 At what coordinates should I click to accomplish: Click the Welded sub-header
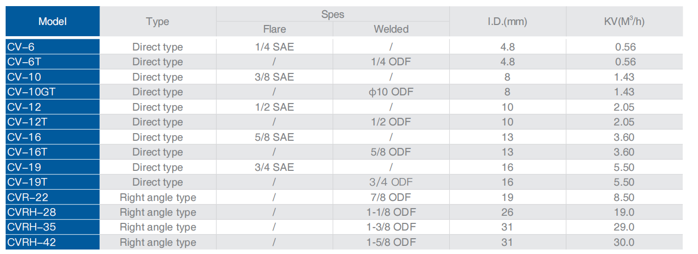pos(391,29)
